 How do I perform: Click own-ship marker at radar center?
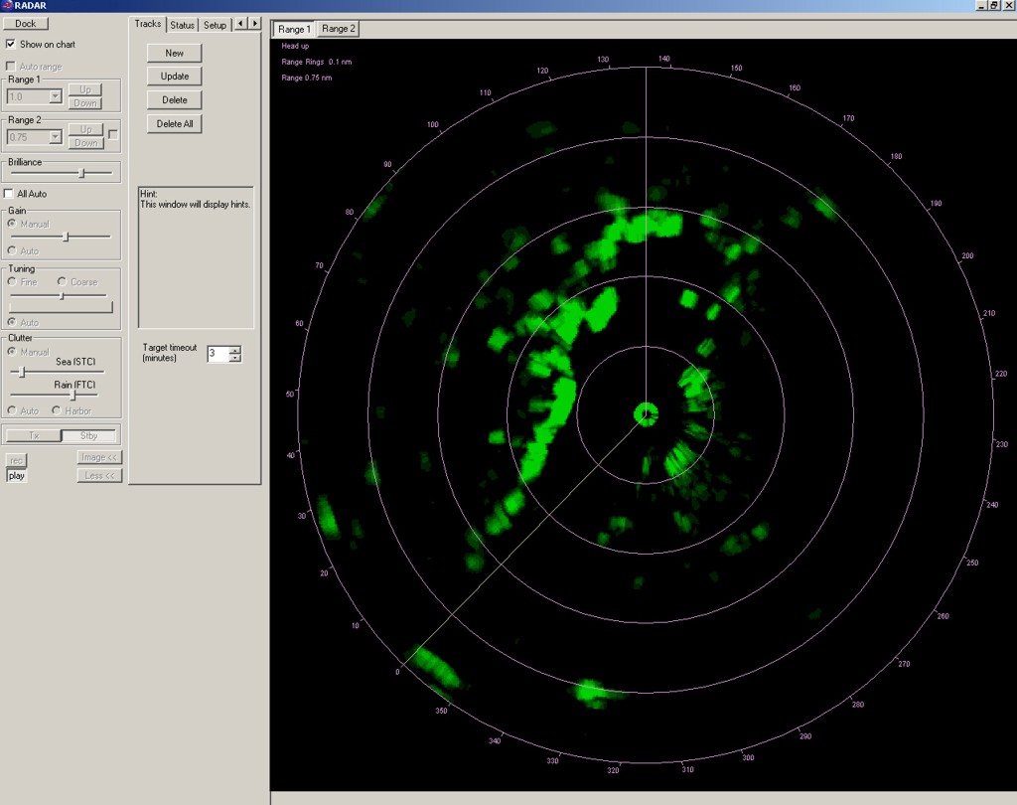(646, 413)
